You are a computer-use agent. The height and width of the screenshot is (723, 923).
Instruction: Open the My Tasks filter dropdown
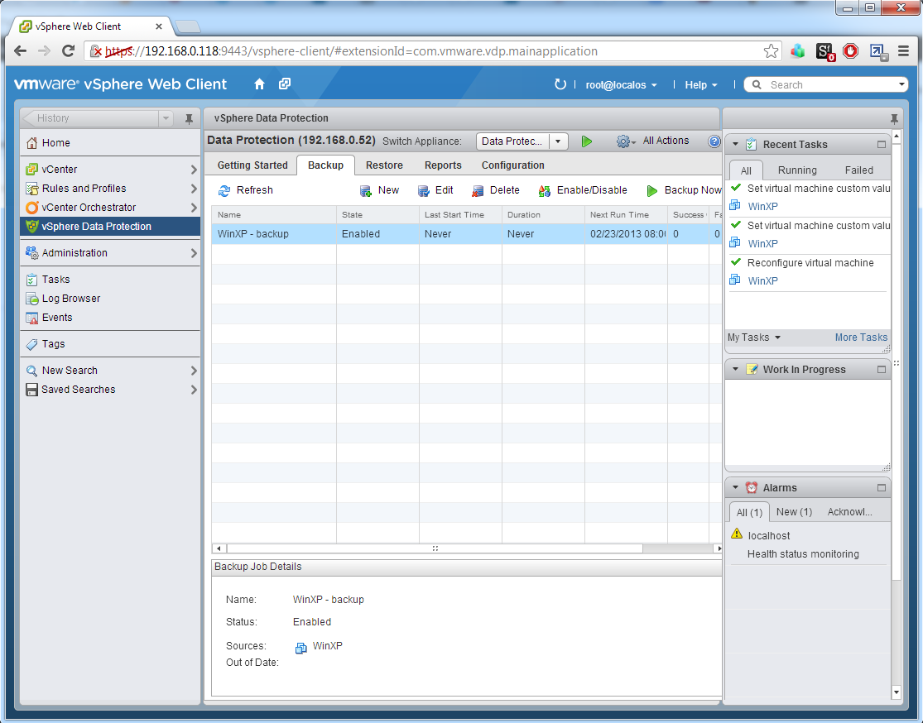click(x=754, y=337)
